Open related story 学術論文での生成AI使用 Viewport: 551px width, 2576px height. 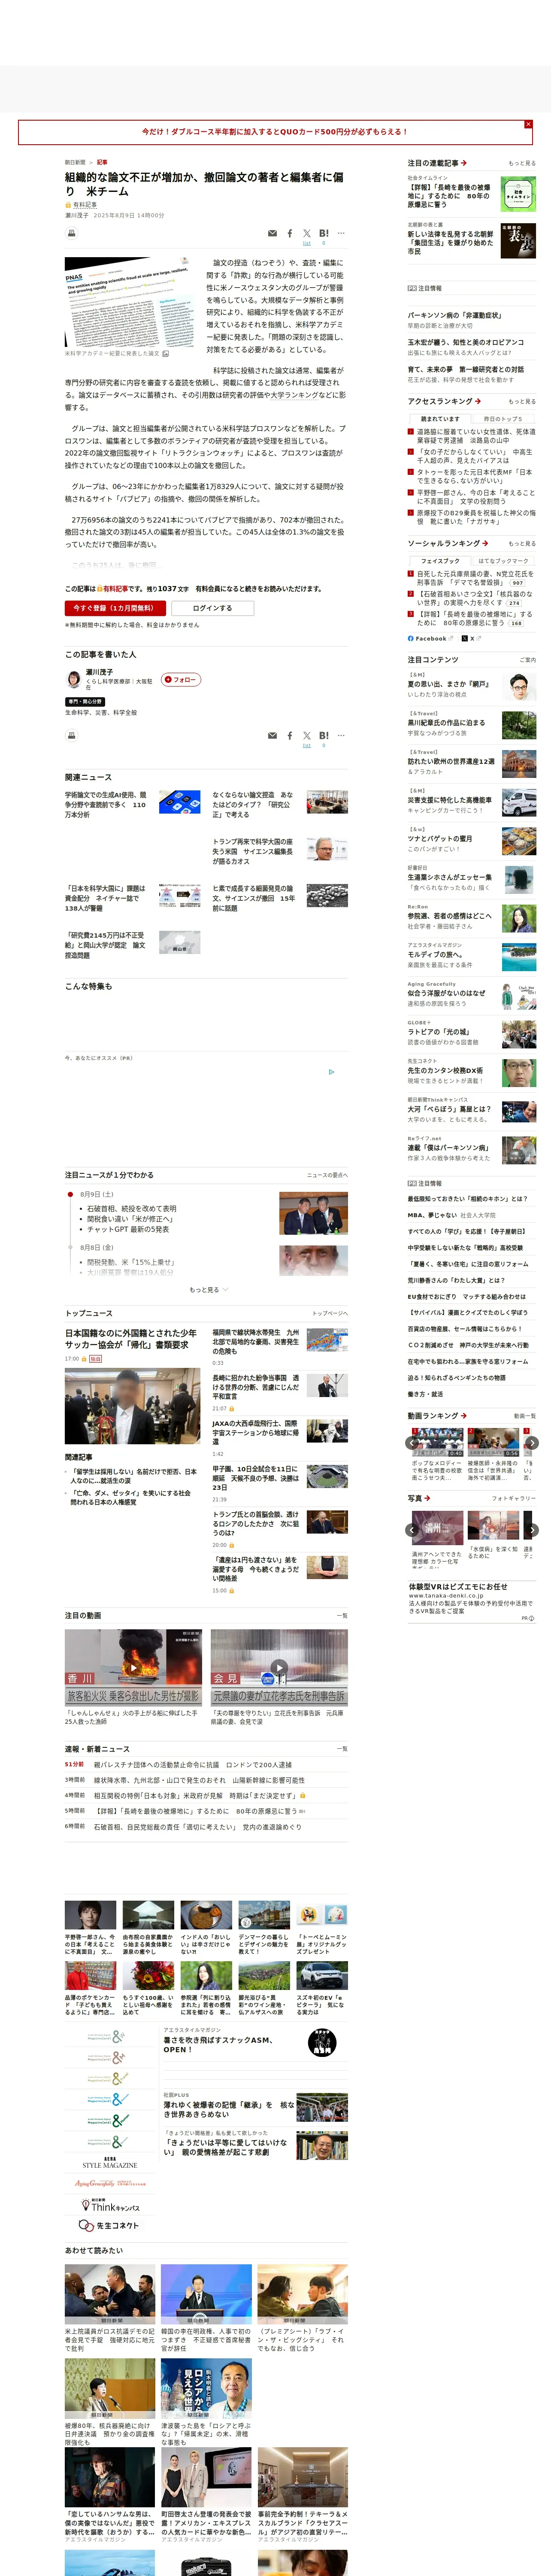[106, 805]
